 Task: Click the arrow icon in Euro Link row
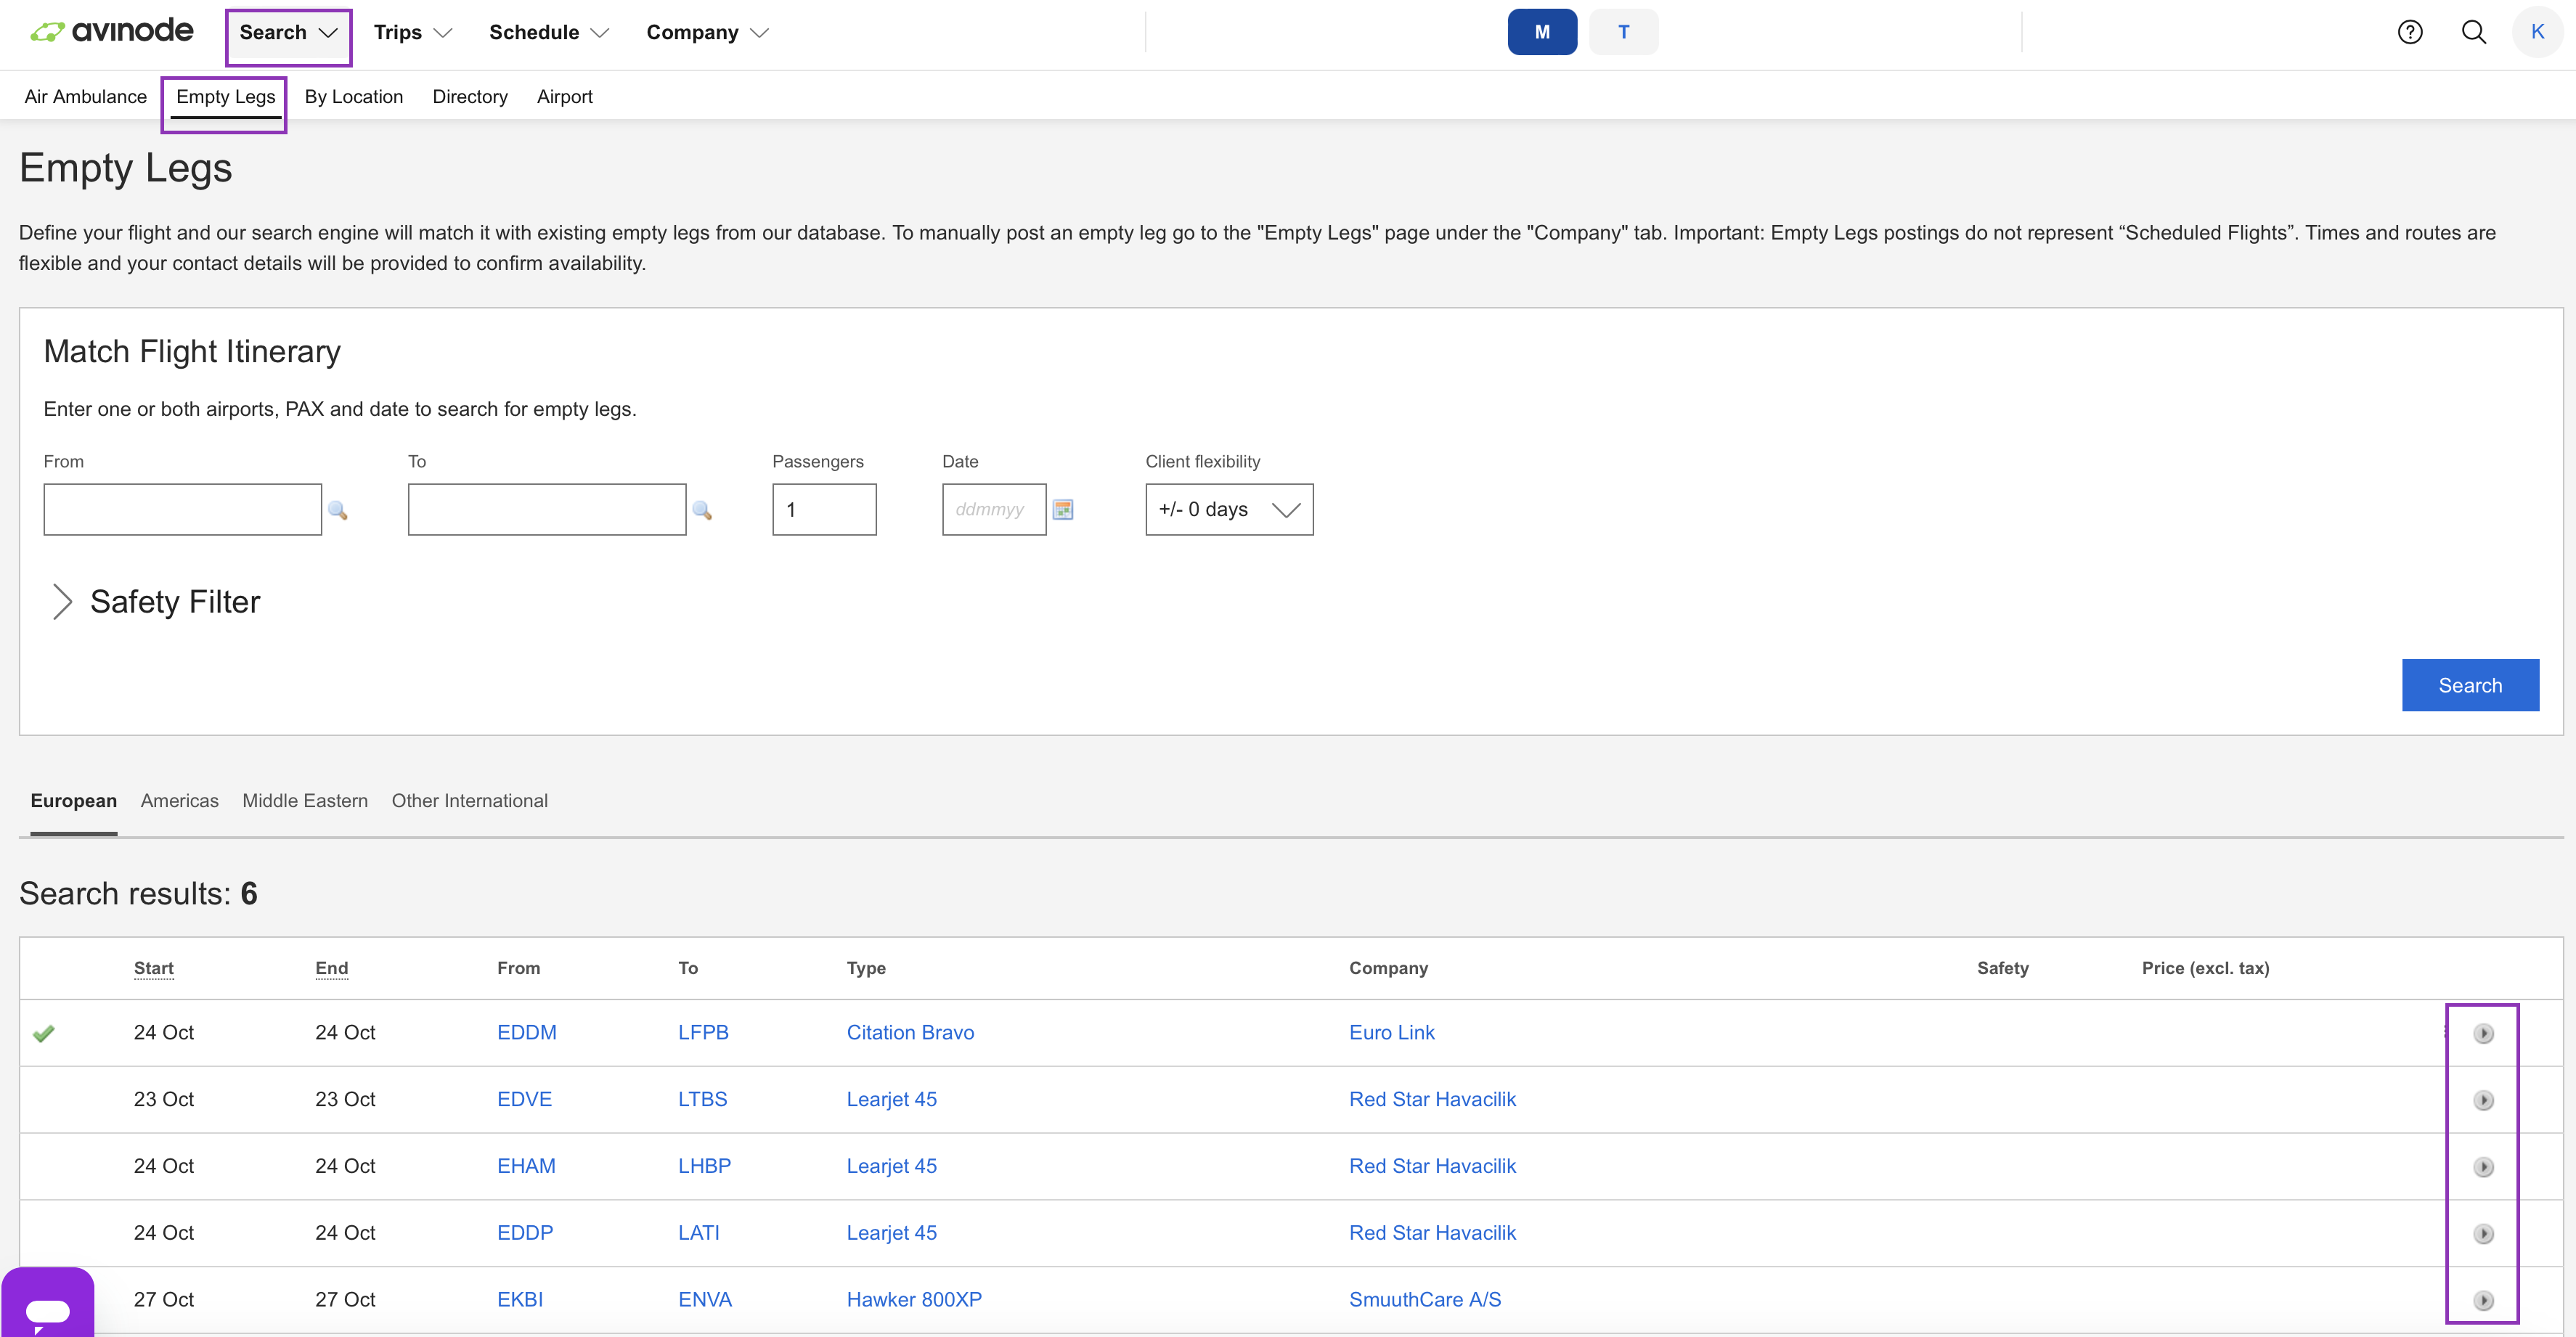(2483, 1033)
